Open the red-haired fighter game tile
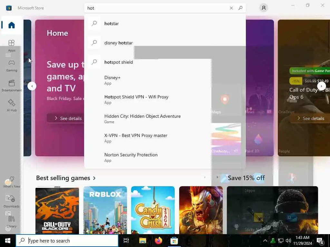The height and width of the screenshot is (247, 330). (201, 210)
